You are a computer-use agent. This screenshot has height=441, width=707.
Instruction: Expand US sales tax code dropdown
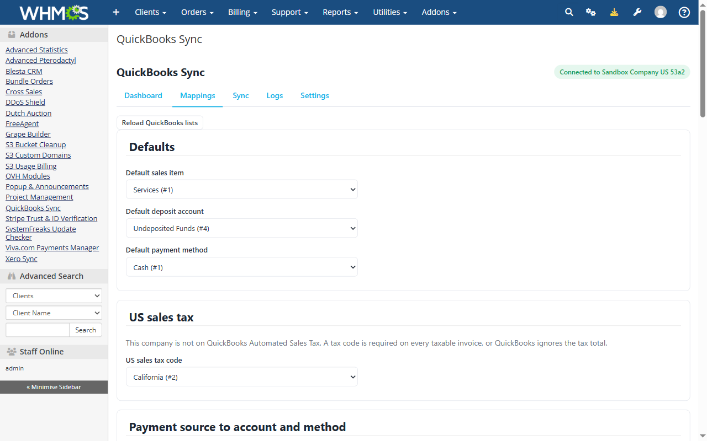242,377
